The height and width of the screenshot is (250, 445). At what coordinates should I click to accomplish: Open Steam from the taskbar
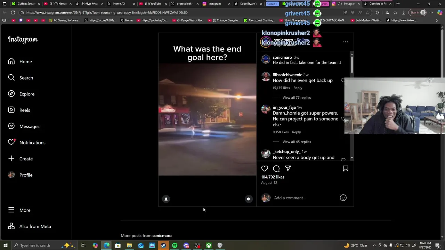click(163, 245)
